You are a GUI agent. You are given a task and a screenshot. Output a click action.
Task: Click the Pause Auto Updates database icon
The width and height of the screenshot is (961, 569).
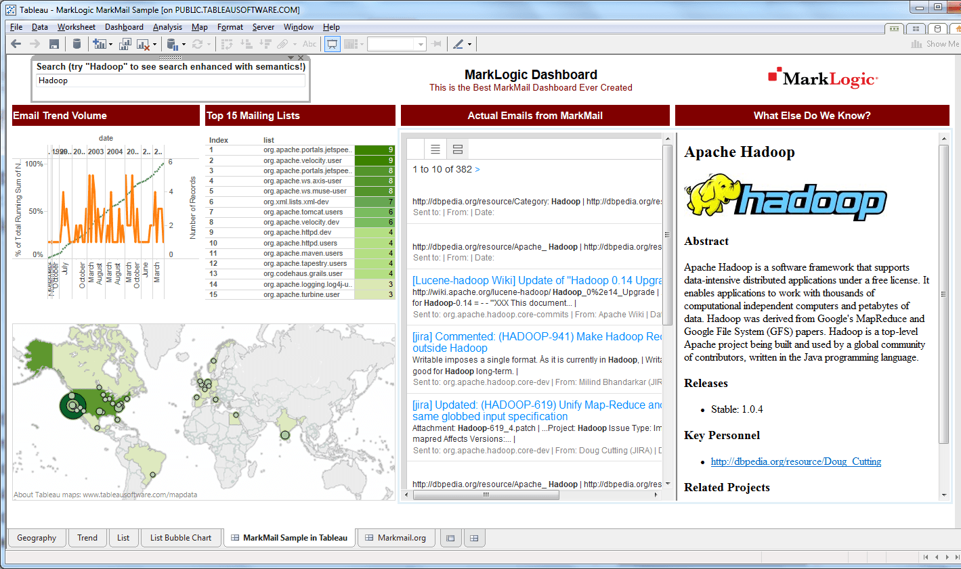pyautogui.click(x=172, y=45)
